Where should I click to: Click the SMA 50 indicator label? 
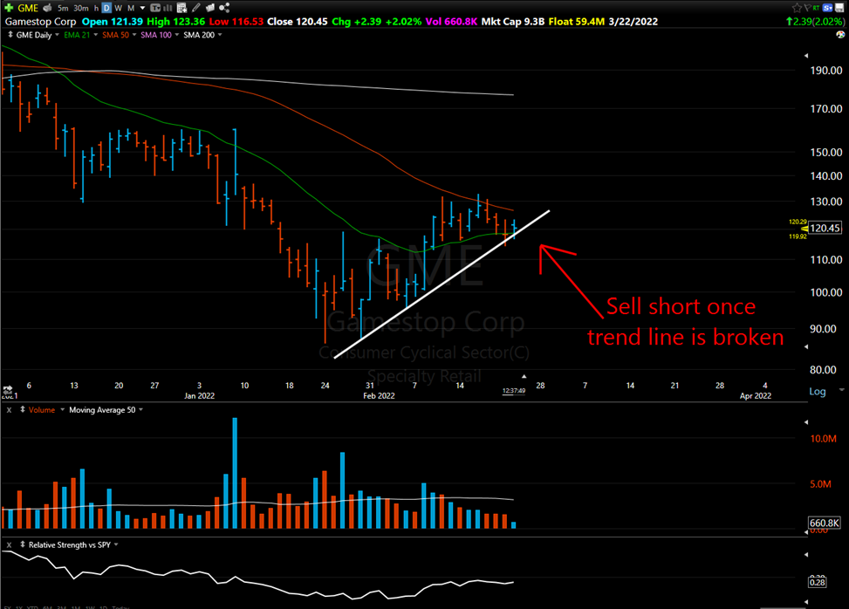[x=116, y=35]
